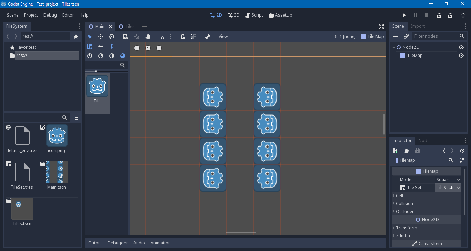Play the project

404,15
